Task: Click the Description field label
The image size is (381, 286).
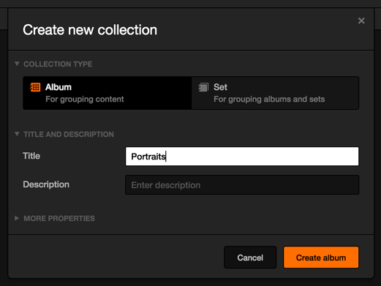Action: 46,184
